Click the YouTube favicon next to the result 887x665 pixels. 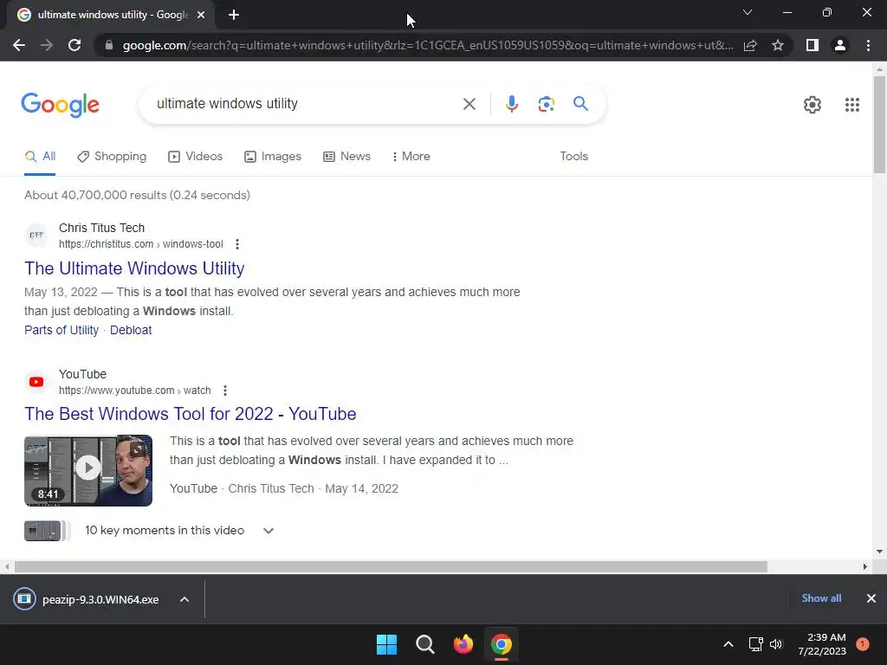(36, 382)
